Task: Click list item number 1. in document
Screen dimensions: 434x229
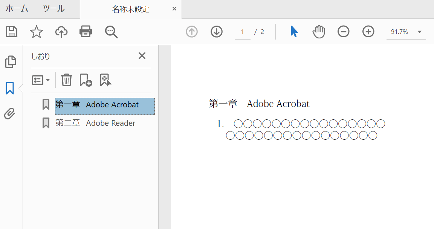Action: (220, 124)
